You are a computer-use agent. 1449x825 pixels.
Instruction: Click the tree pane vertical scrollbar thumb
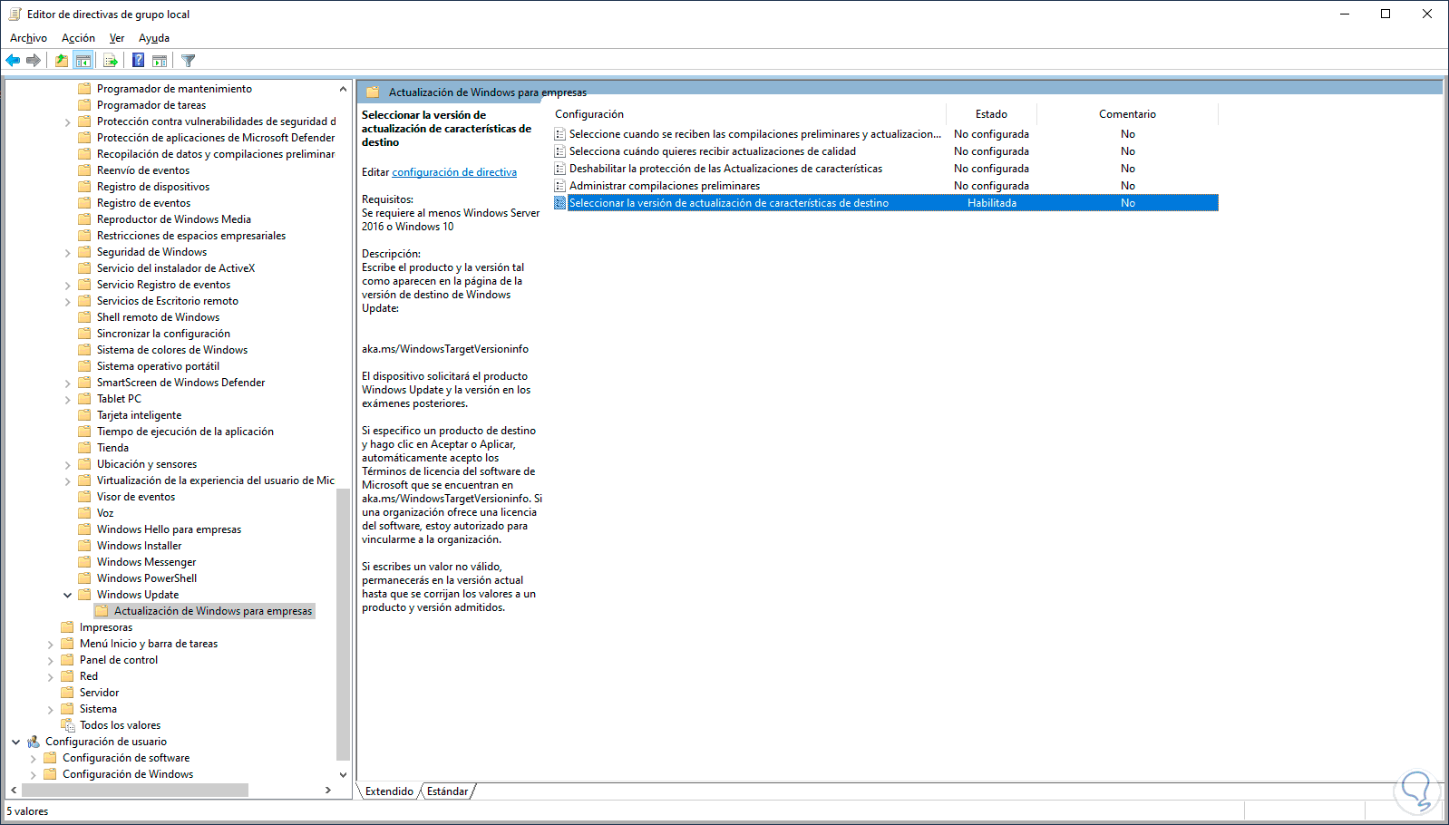(x=343, y=624)
